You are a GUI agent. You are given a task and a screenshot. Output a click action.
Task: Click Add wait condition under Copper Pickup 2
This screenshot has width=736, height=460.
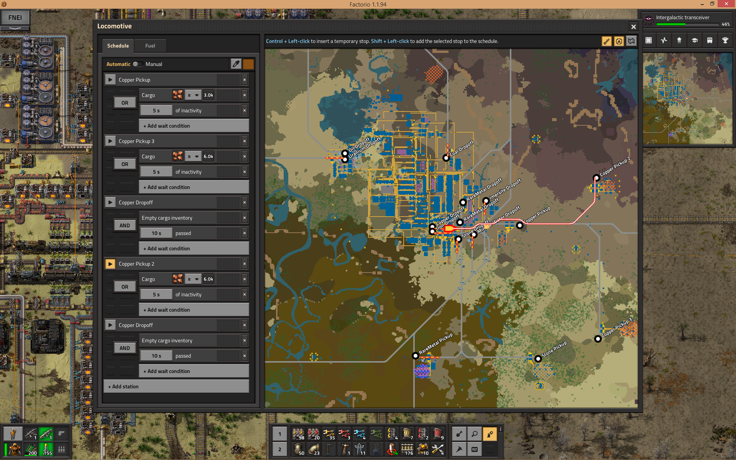(194, 310)
